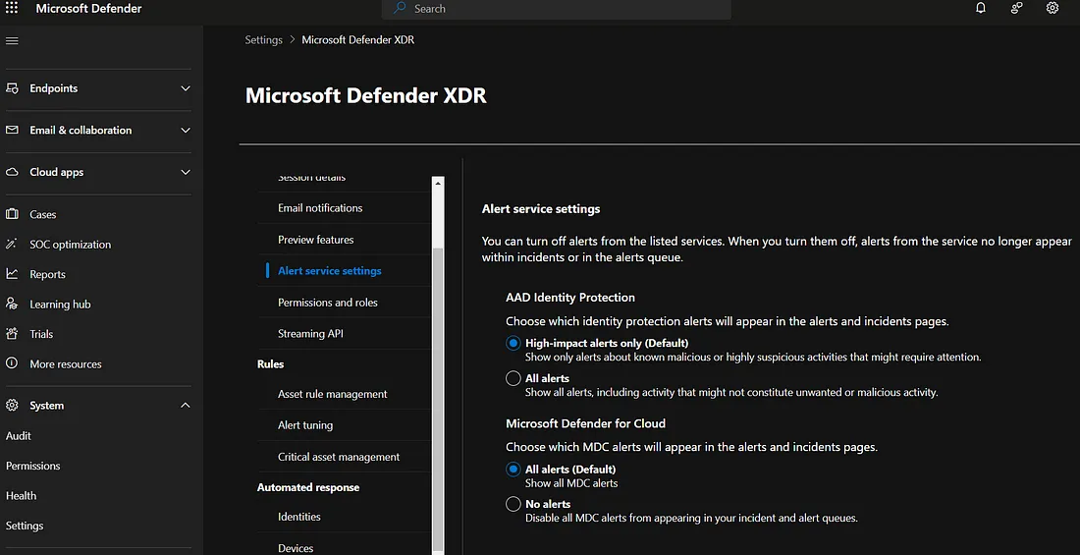The width and height of the screenshot is (1080, 555).
Task: Open Email notifications settings item
Action: tap(320, 207)
